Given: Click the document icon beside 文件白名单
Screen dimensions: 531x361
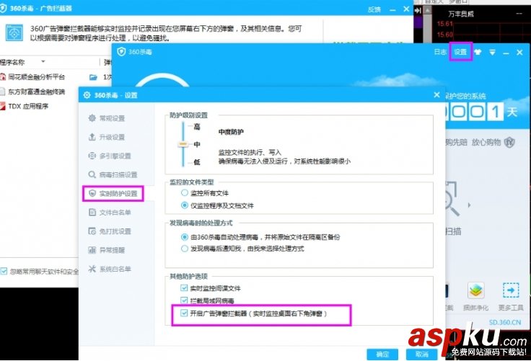Looking at the screenshot, I should point(92,212).
